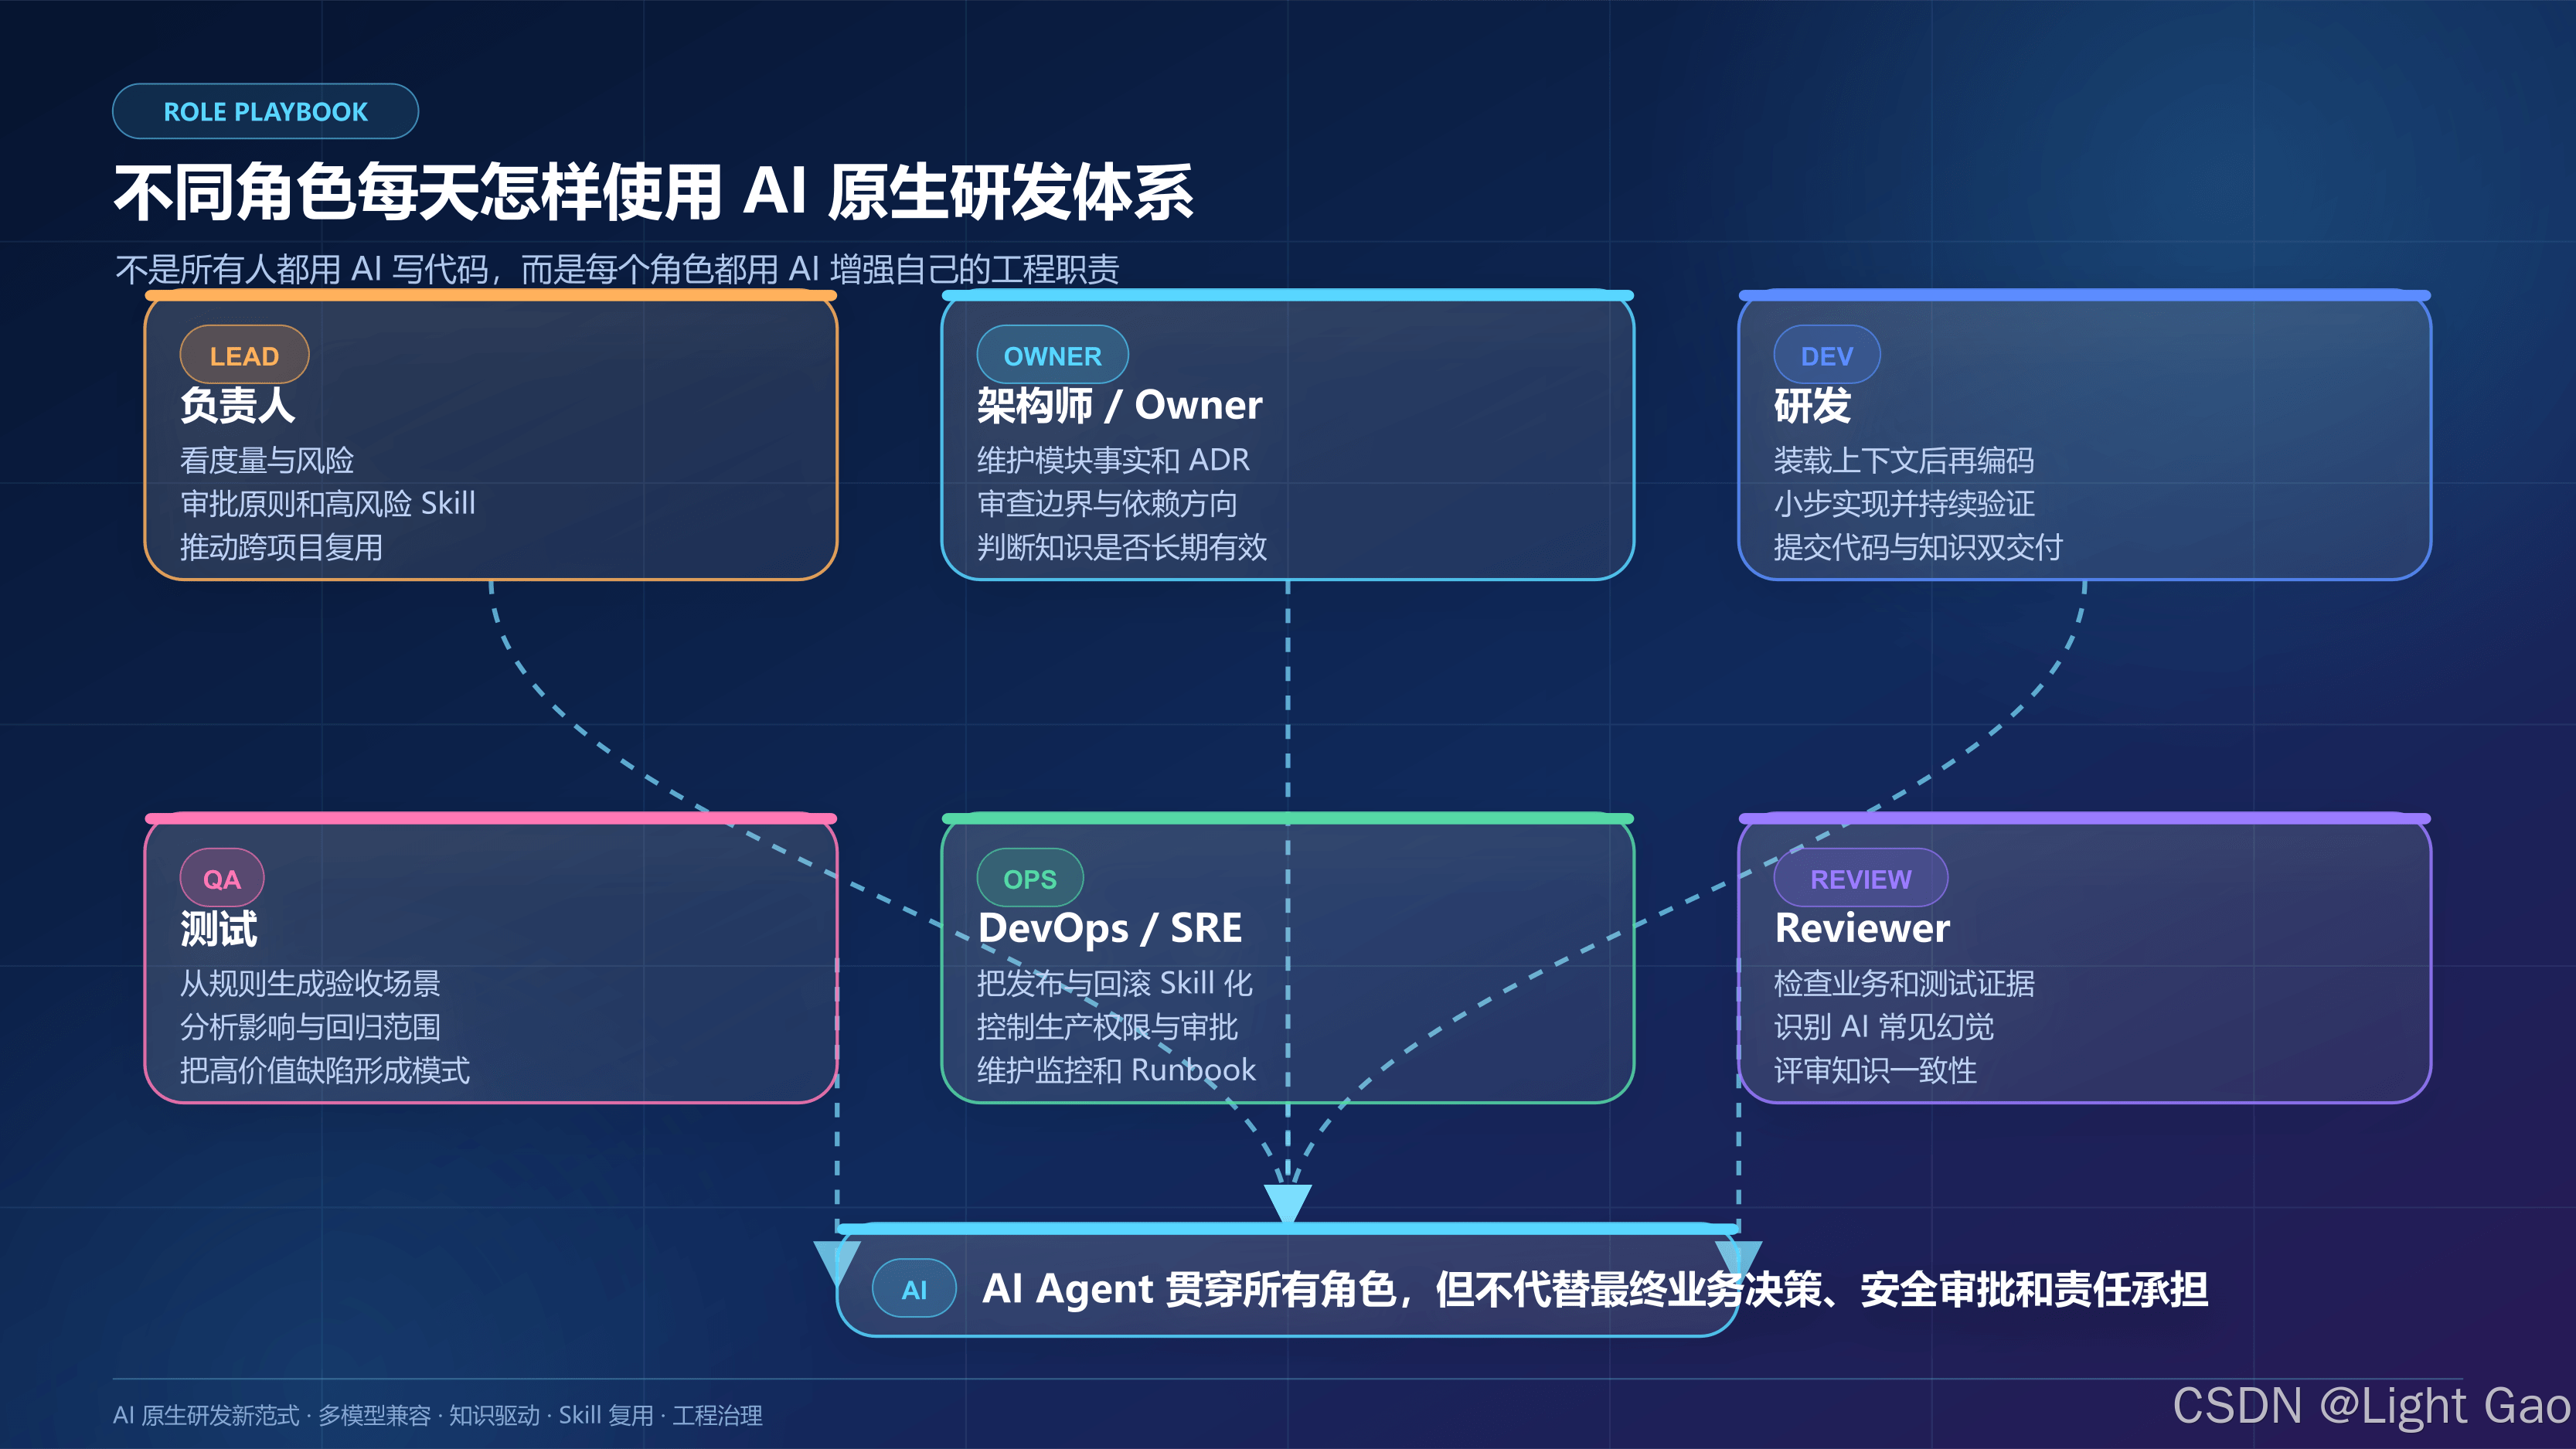Image resolution: width=2576 pixels, height=1449 pixels.
Task: Click the OPS badge
Action: pyautogui.click(x=1029, y=879)
